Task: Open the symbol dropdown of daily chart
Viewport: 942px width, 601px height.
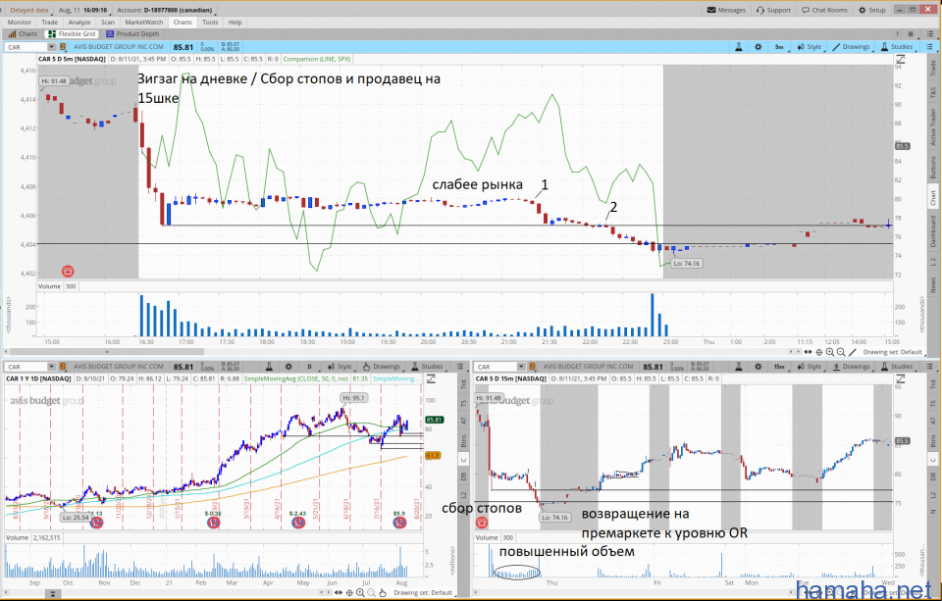Action: point(52,367)
